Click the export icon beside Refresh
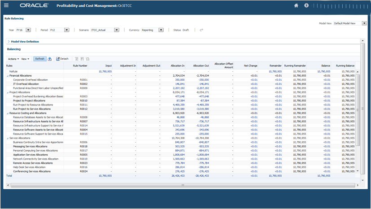Viewport: 371px width, 209px height. coord(49,59)
